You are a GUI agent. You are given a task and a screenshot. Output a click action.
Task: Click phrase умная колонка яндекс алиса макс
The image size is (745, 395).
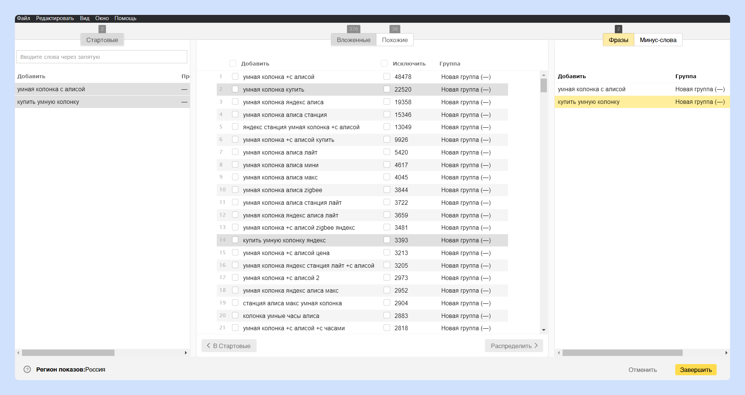(x=291, y=290)
